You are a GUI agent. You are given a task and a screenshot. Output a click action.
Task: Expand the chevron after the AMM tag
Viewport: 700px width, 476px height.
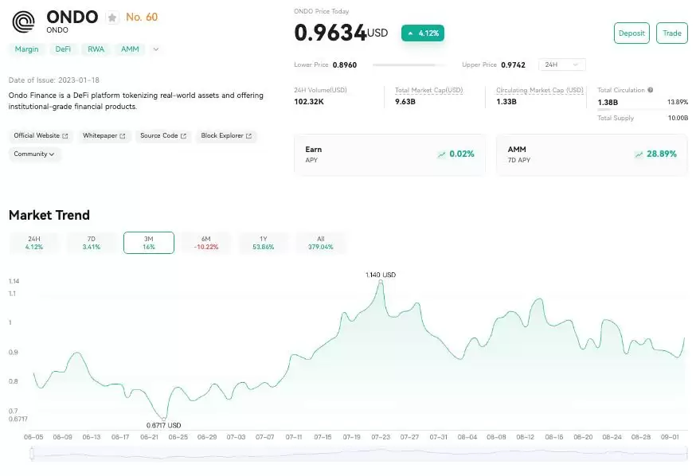[155, 49]
